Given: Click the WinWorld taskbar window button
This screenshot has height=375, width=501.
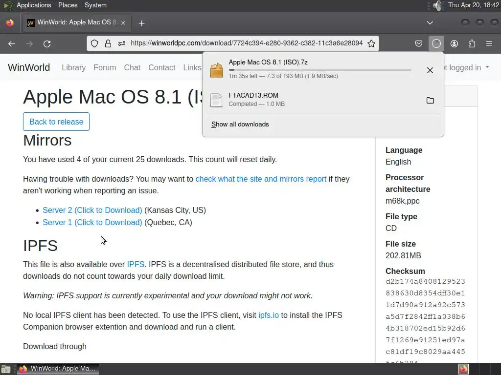Looking at the screenshot, I should pyautogui.click(x=58, y=369).
